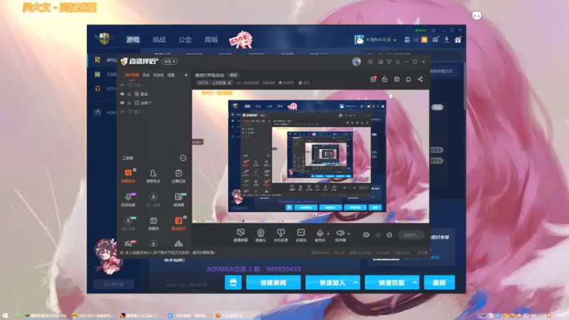The image size is (569, 320).
Task: Expand the 快速加入 quick join arrow
Action: 356,282
